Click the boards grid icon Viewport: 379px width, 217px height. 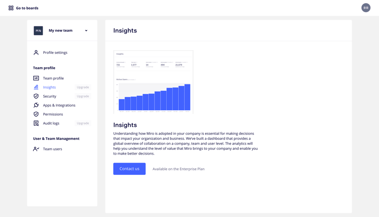pyautogui.click(x=11, y=8)
